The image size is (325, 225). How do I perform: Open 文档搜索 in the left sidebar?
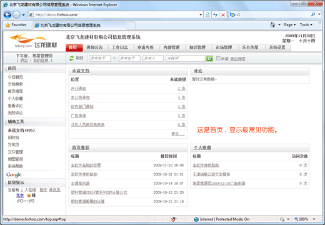pyautogui.click(x=15, y=84)
